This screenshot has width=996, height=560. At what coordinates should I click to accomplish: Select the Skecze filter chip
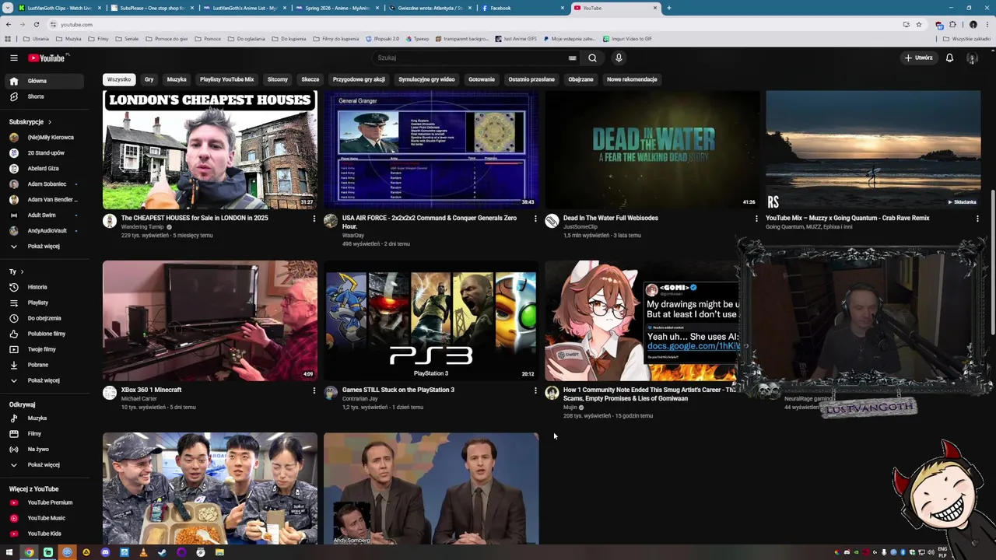(x=310, y=79)
